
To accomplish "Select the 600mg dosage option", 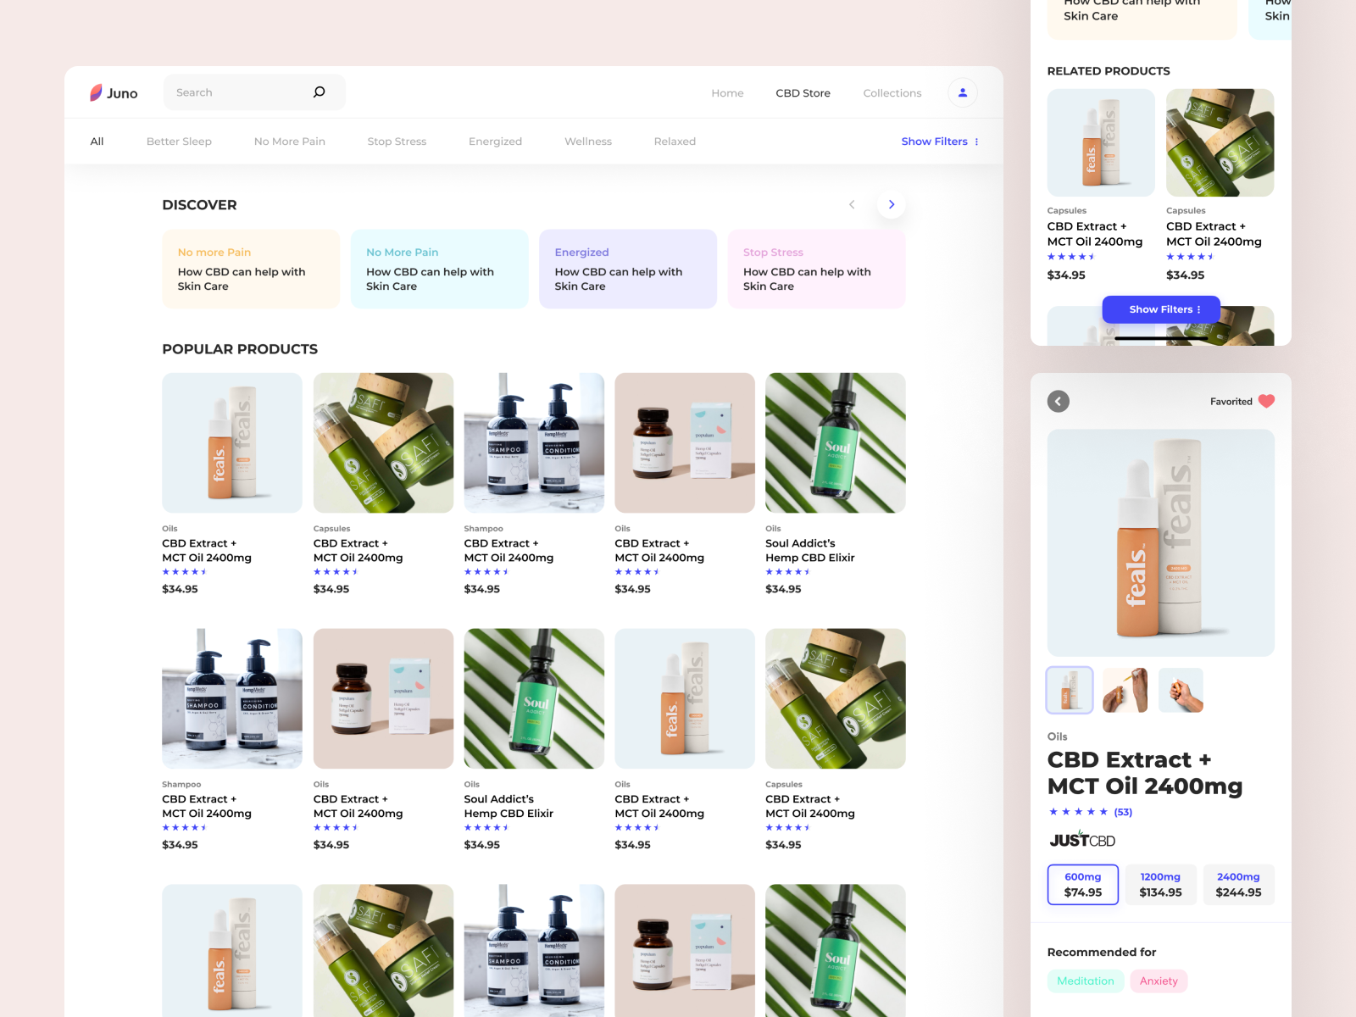I will click(x=1083, y=884).
